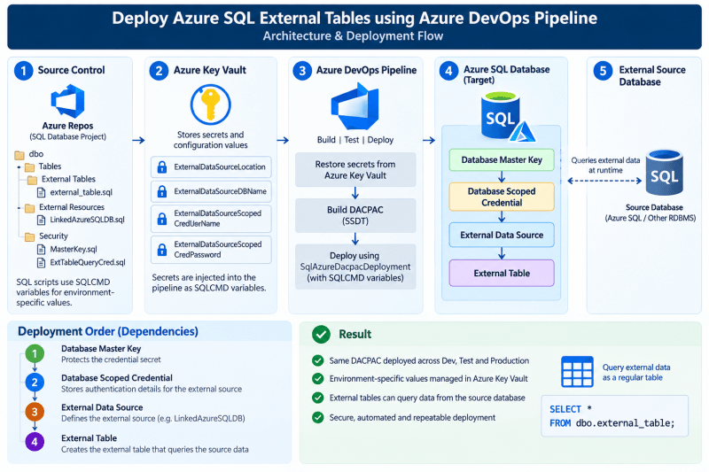
Task: Click the Azure Repos logo icon
Action: click(x=68, y=101)
